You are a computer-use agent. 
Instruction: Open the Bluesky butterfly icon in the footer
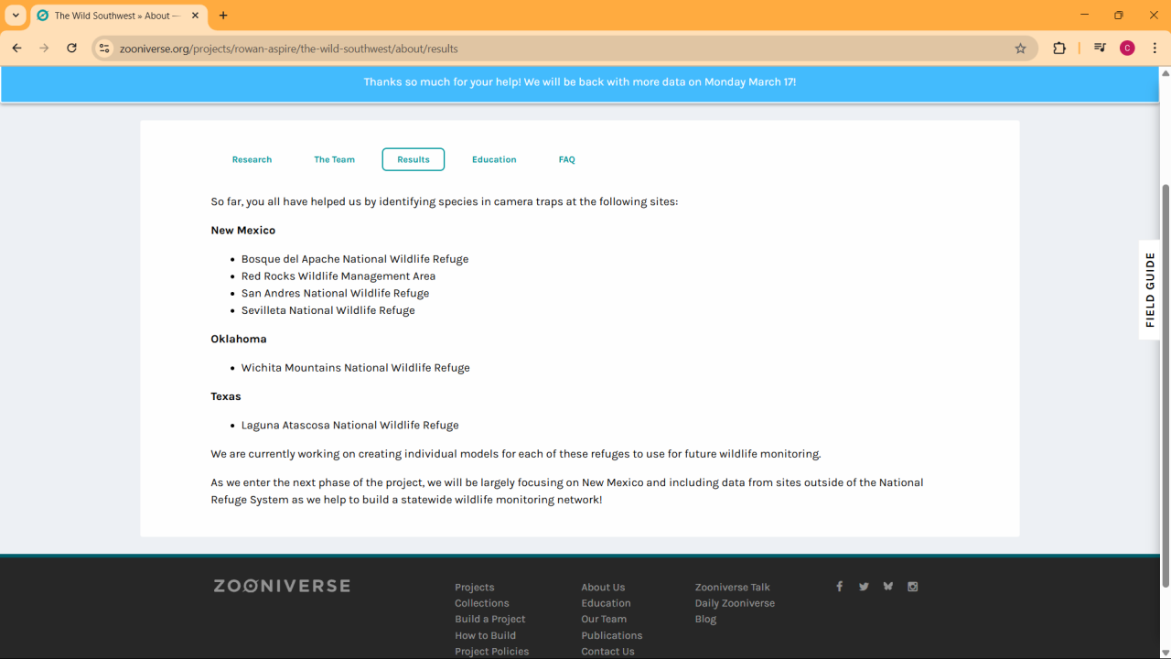887,587
